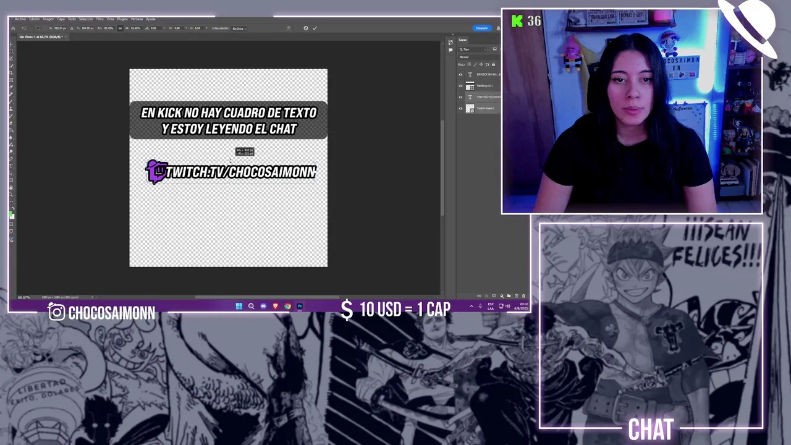791x445 pixels.
Task: Click the foreground color swatch in toolbar
Action: pyautogui.click(x=11, y=214)
